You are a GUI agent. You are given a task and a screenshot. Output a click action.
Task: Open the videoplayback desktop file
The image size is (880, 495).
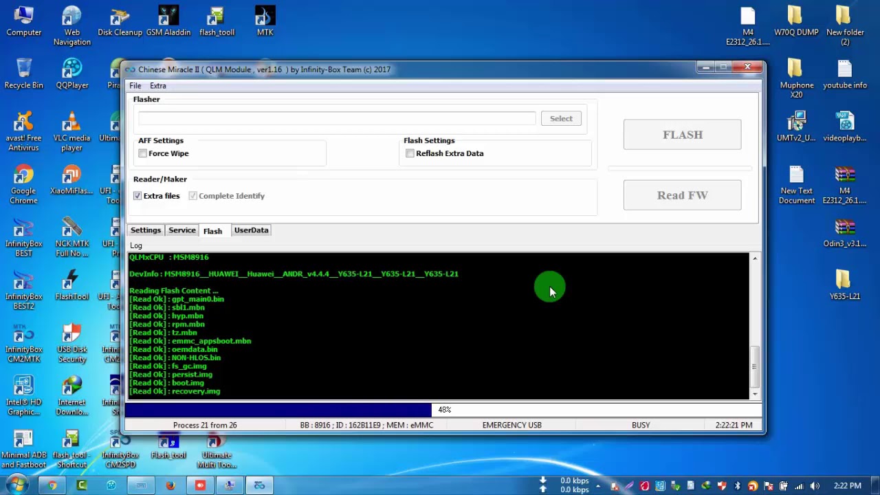(845, 127)
